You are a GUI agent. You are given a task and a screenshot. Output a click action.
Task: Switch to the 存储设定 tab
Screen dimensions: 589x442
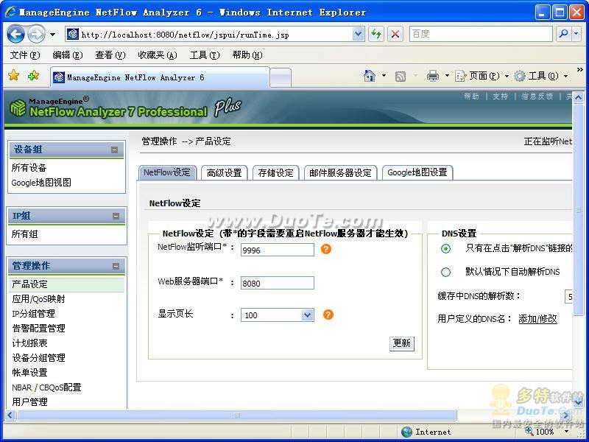275,173
